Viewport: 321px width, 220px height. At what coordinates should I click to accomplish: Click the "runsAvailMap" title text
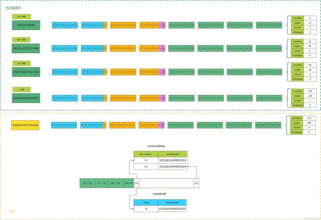156,146
